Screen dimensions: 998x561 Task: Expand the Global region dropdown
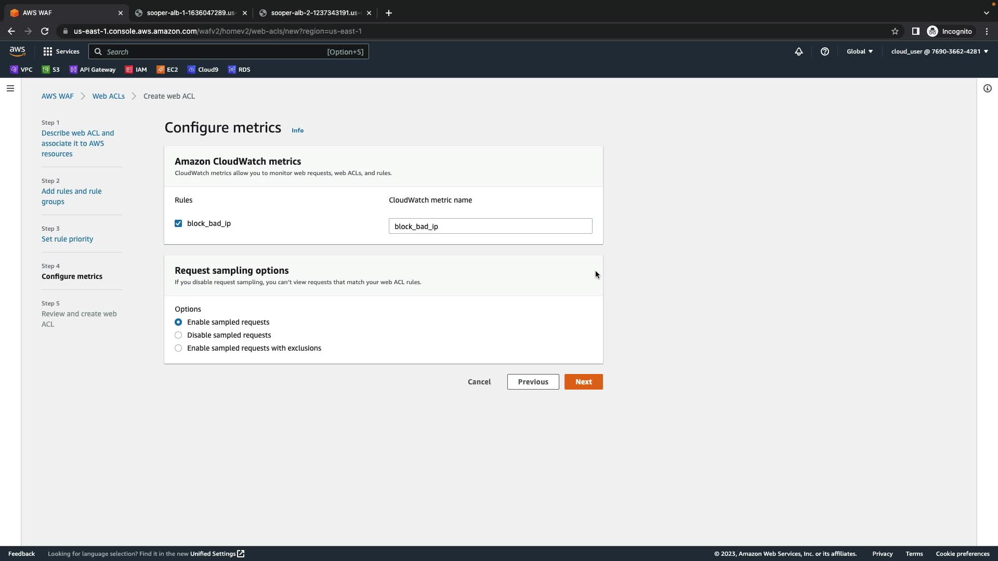(860, 51)
